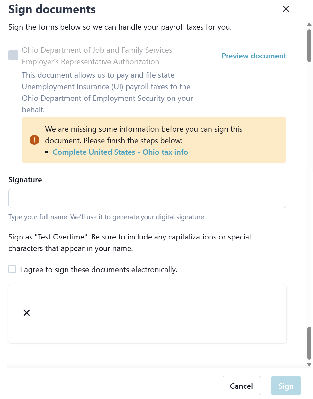Click the orange warning exclamation icon
This screenshot has width=313, height=399.
34,140
